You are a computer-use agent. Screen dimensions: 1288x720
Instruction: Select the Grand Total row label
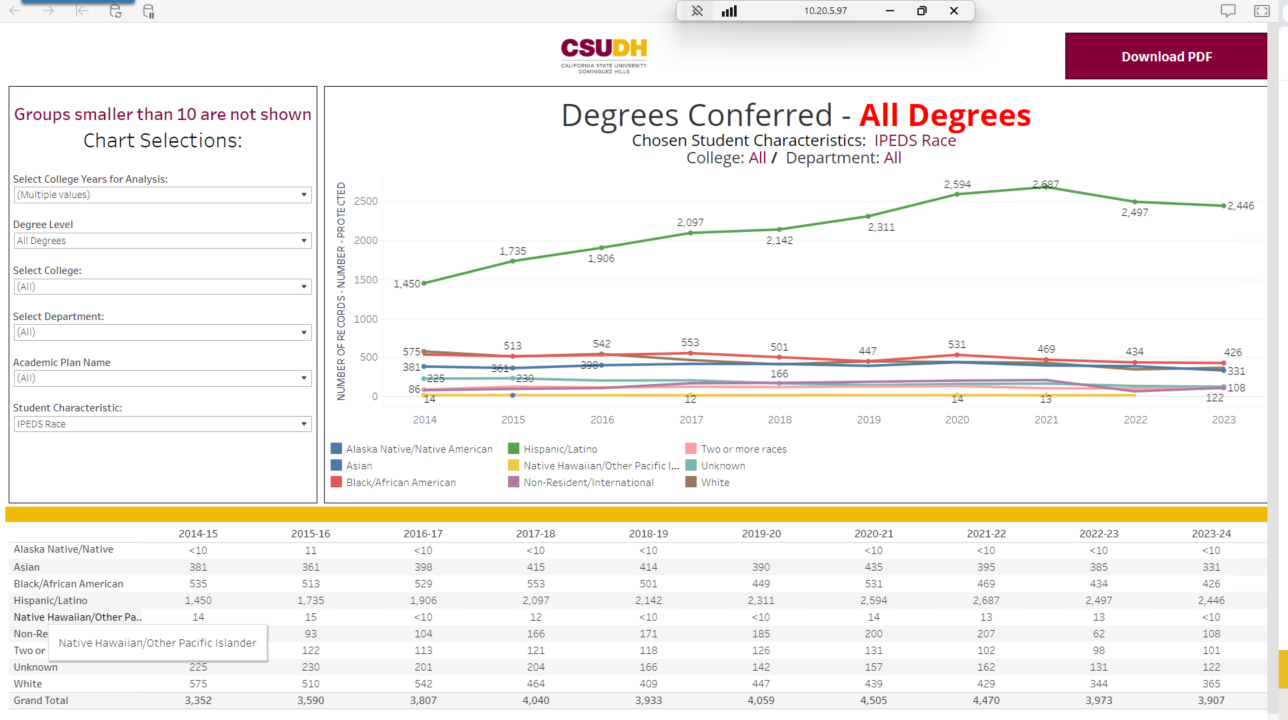41,700
